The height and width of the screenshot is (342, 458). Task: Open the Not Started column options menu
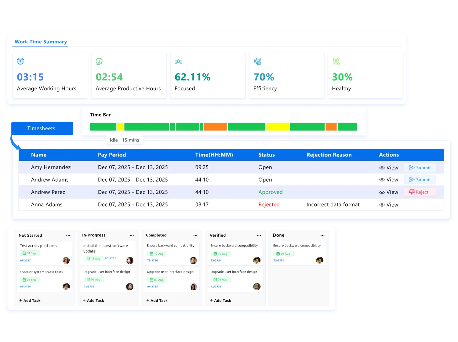[68, 235]
